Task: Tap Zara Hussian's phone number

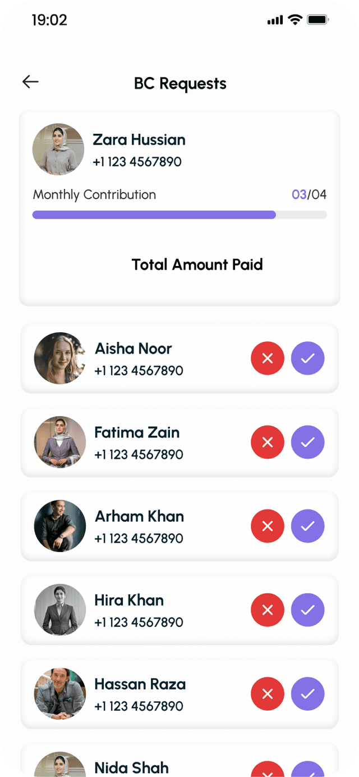Action: tap(137, 162)
